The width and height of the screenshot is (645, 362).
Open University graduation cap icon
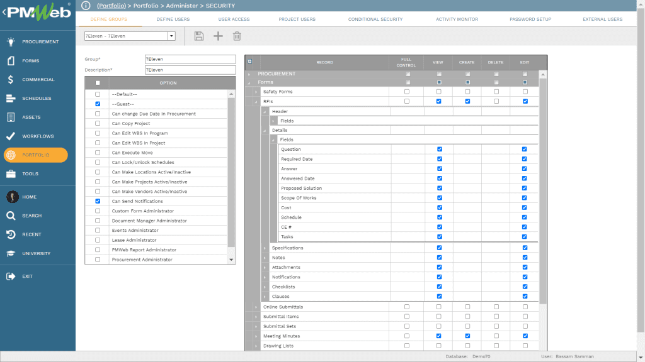pos(11,253)
